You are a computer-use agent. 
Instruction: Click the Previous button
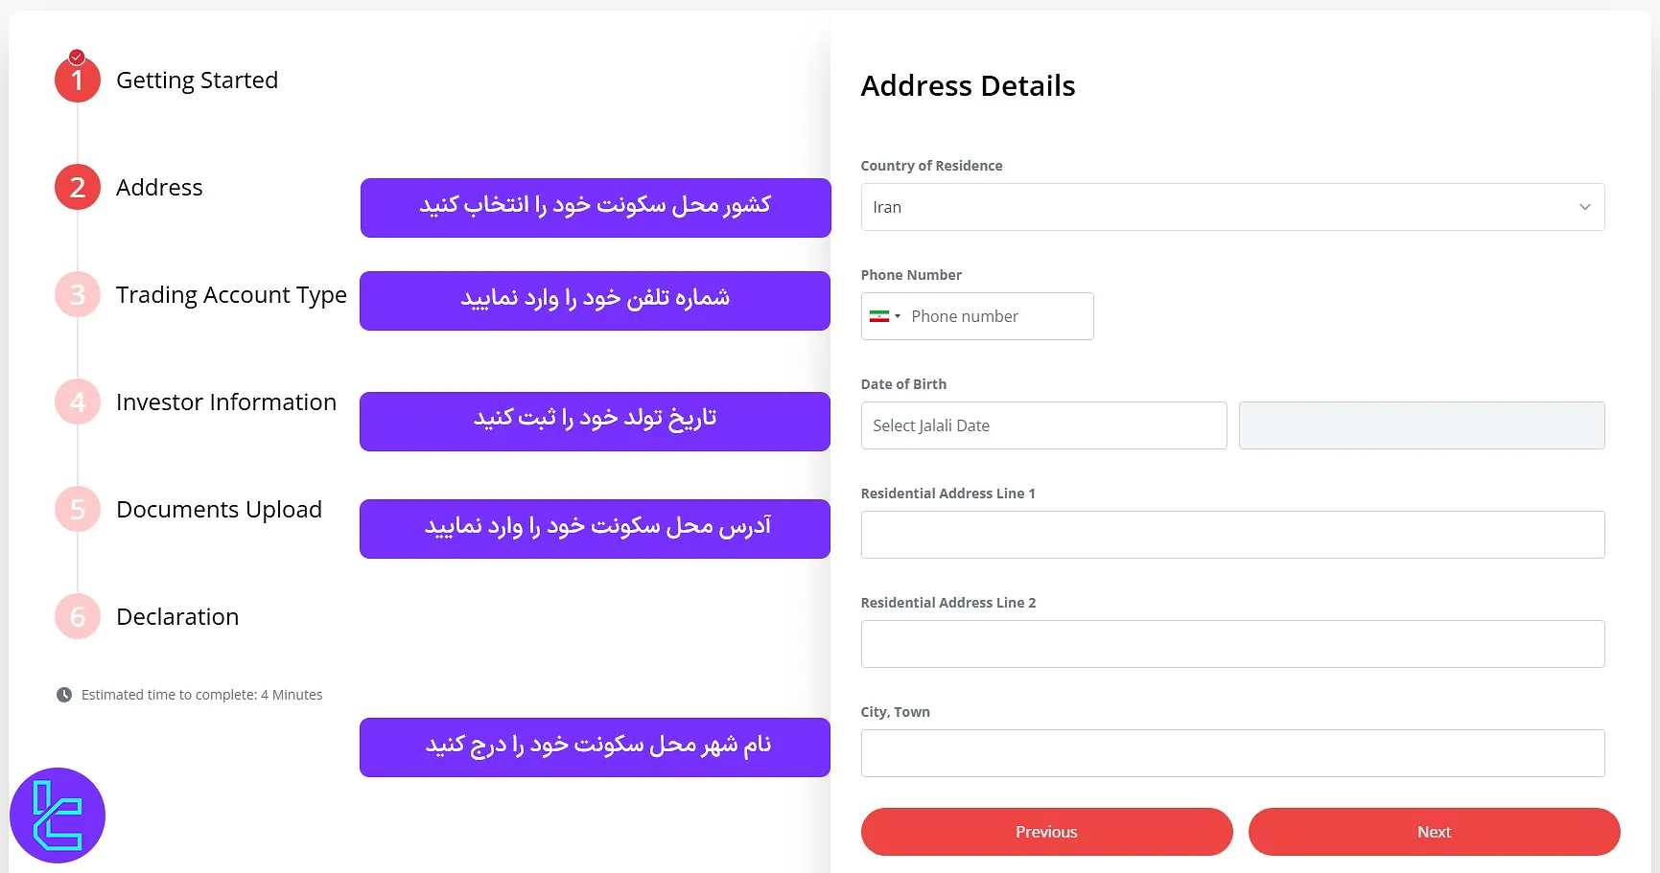(x=1045, y=832)
